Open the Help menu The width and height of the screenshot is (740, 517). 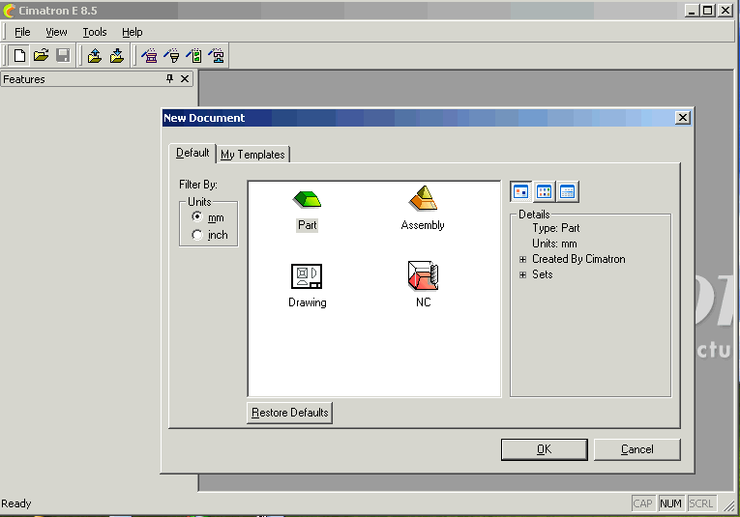coord(133,32)
